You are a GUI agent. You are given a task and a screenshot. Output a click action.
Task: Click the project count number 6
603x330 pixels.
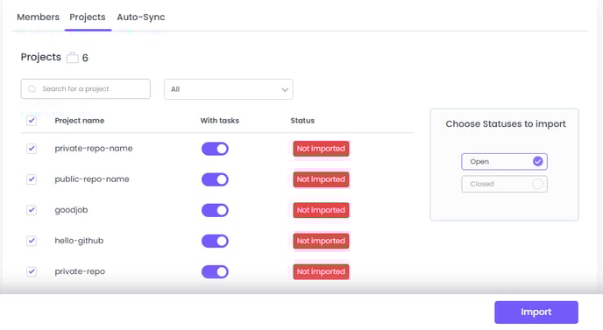point(85,58)
